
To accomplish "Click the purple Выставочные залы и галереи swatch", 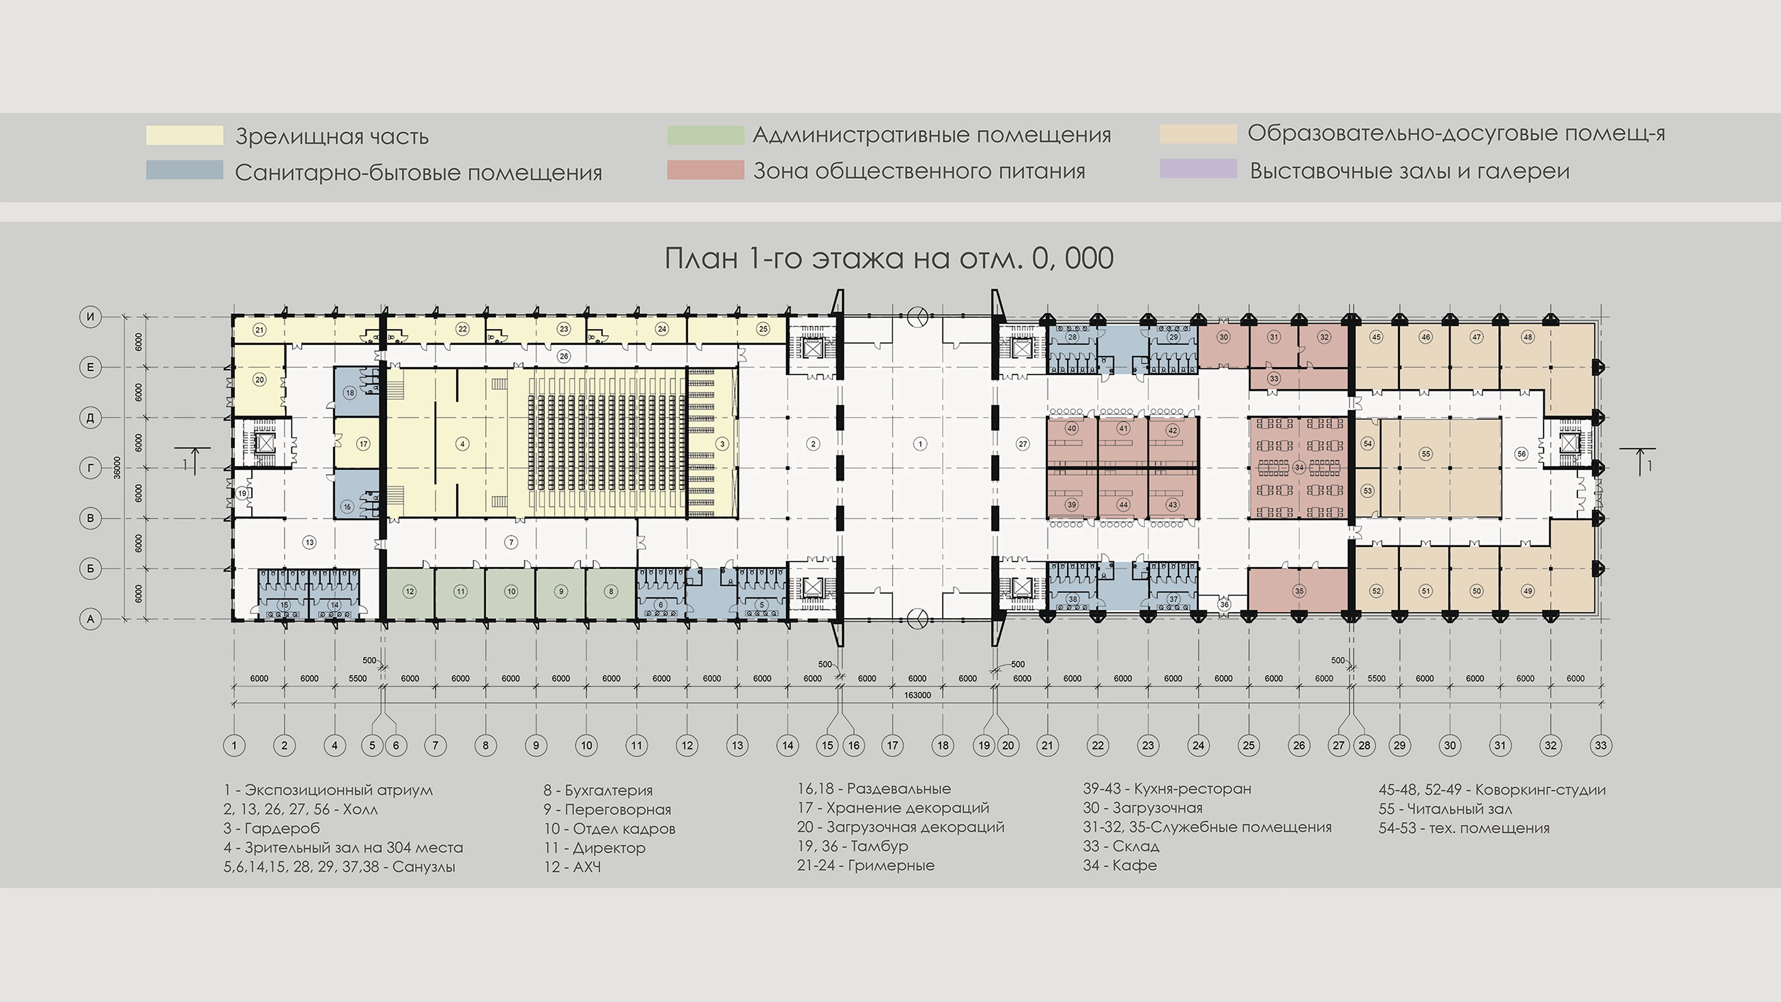I will [1198, 169].
